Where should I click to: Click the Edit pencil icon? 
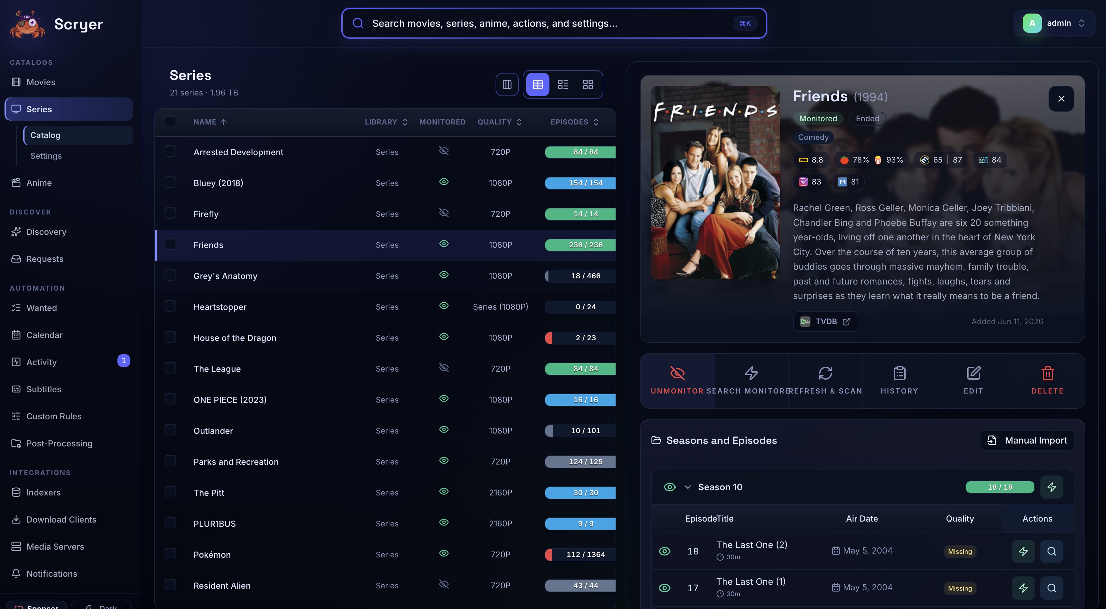click(973, 373)
